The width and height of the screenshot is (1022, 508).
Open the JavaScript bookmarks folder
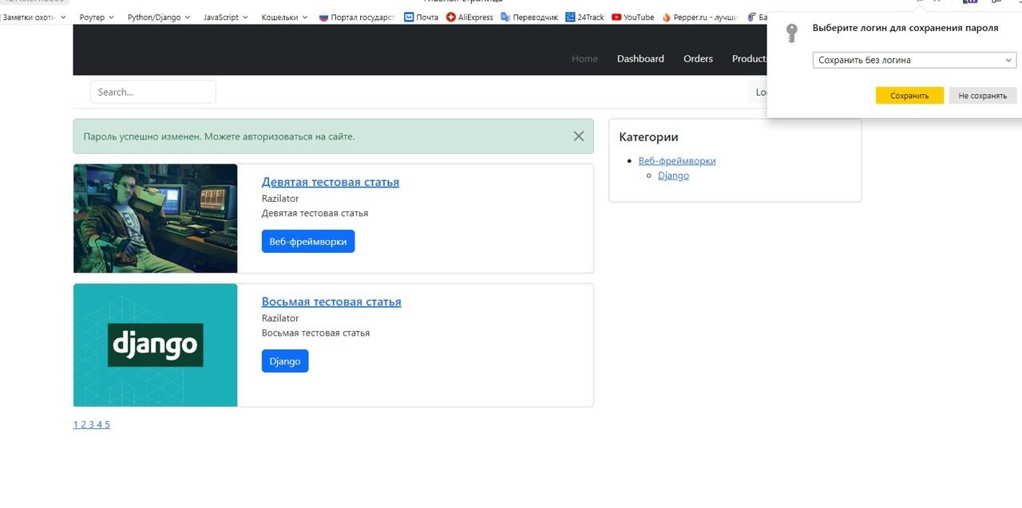(225, 17)
